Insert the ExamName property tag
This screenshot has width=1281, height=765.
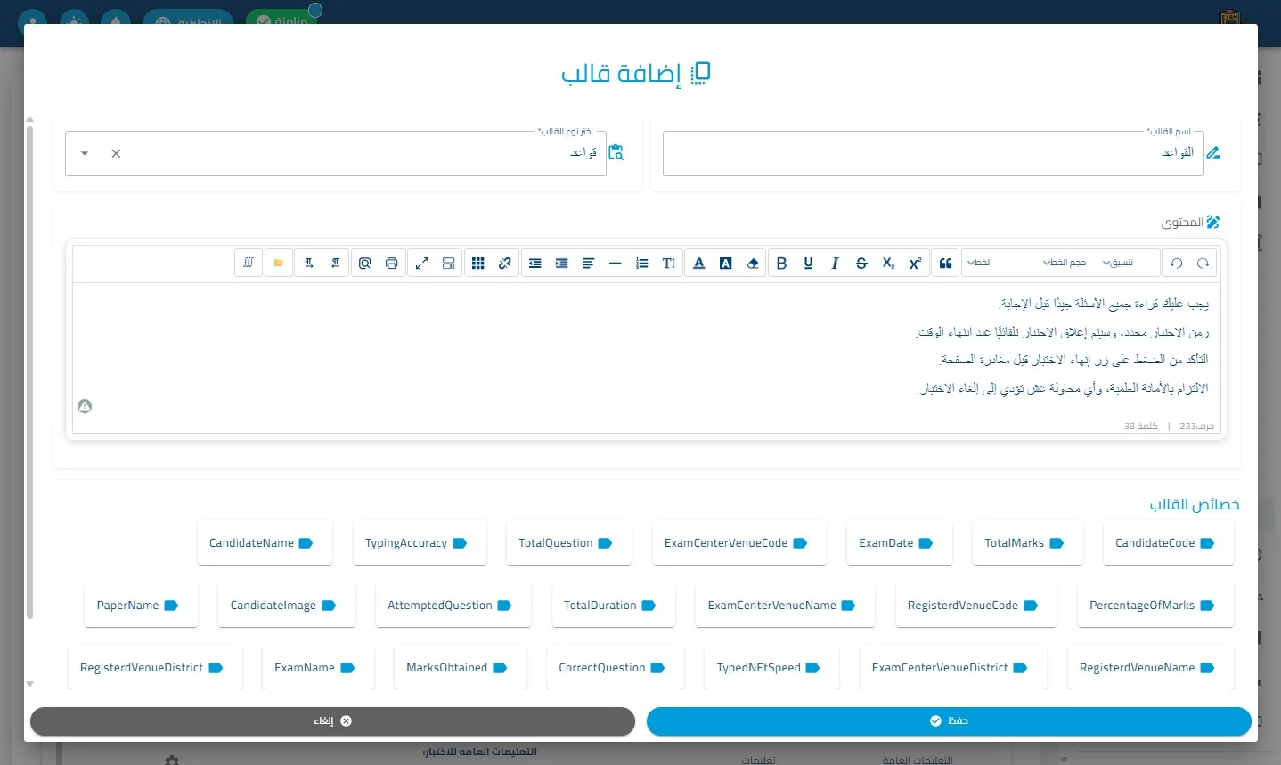pyautogui.click(x=318, y=668)
